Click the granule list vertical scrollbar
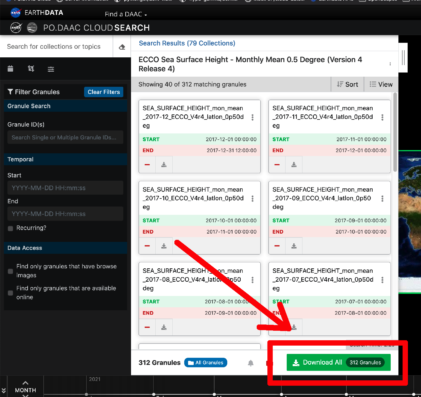This screenshot has height=397, width=421. [x=395, y=132]
